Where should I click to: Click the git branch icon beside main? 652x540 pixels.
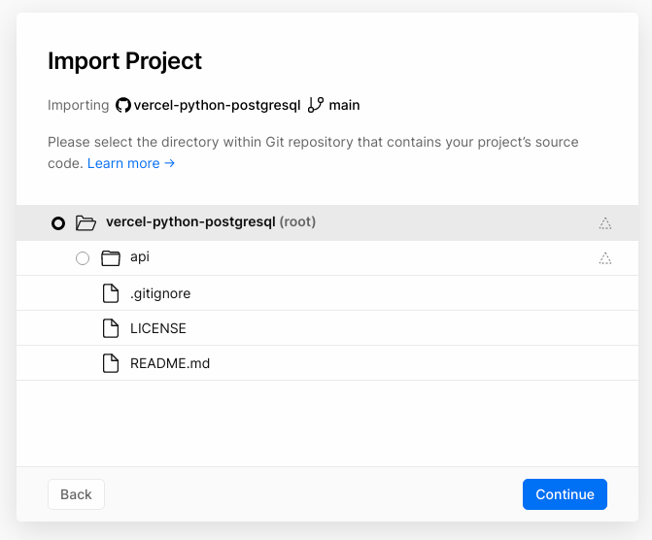[x=316, y=105]
